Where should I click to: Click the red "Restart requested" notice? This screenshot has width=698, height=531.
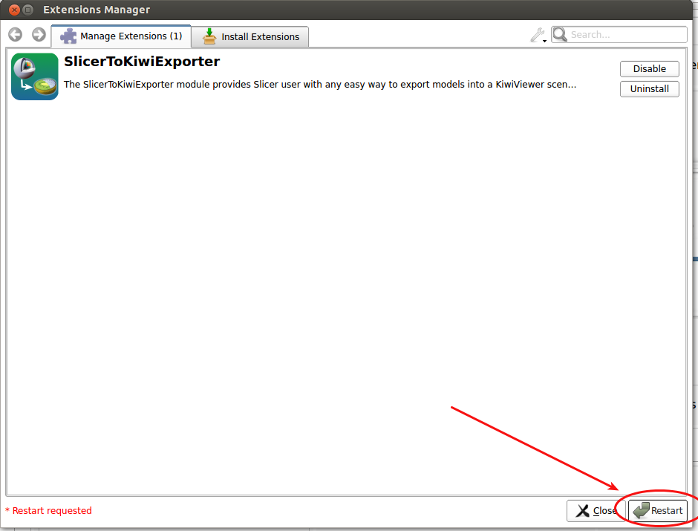(49, 511)
